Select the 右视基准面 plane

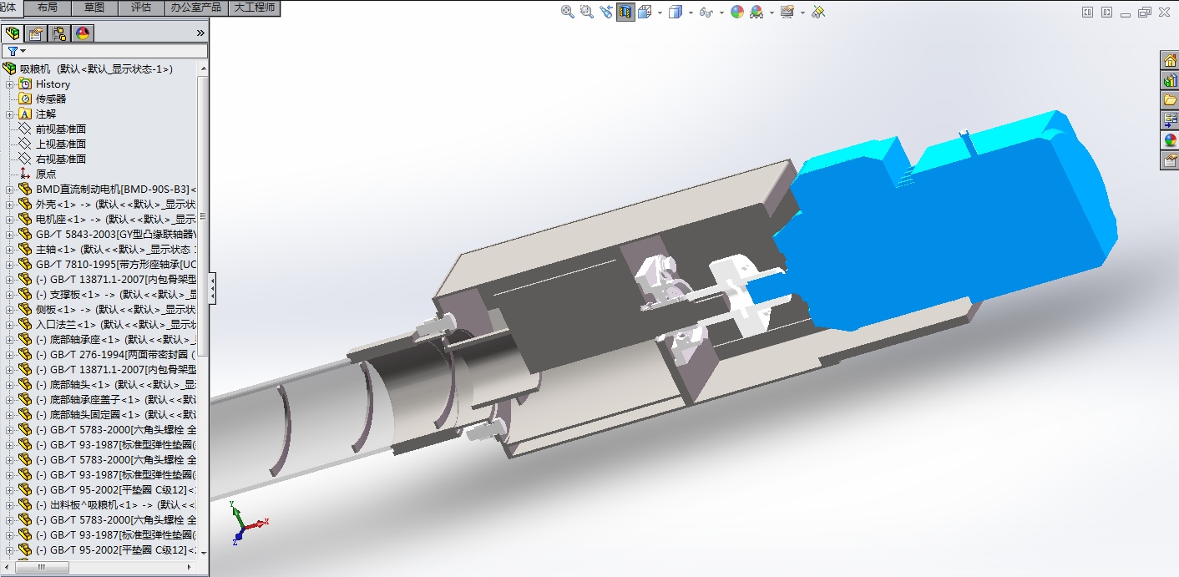point(53,159)
